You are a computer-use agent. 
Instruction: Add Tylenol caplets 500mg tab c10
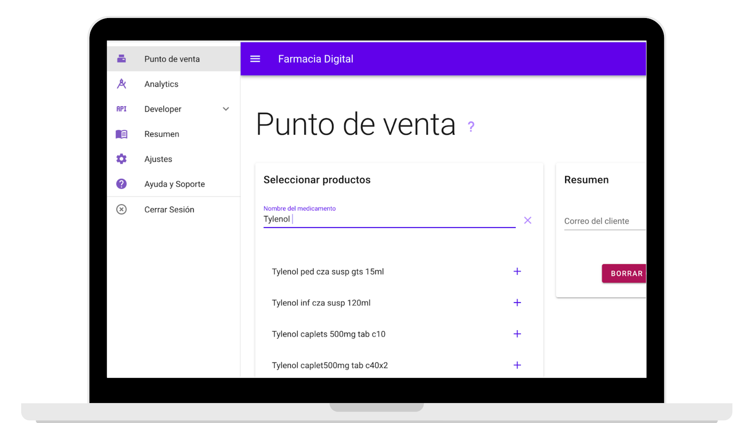[517, 334]
